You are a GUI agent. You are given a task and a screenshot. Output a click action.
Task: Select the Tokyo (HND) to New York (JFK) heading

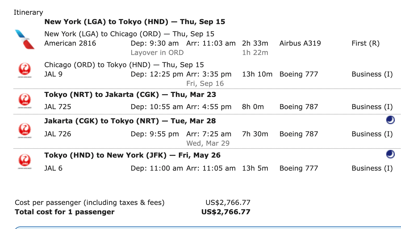tap(132, 155)
